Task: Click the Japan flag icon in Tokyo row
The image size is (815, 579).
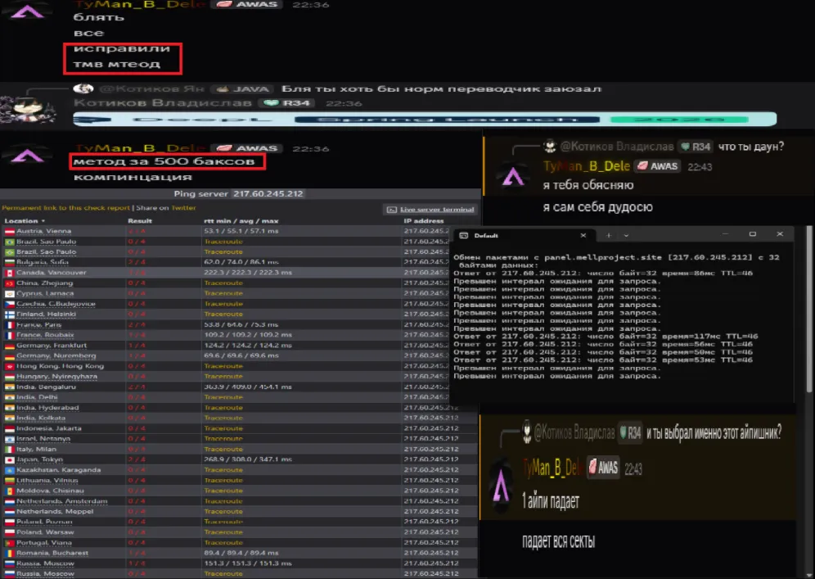Action: coord(9,459)
